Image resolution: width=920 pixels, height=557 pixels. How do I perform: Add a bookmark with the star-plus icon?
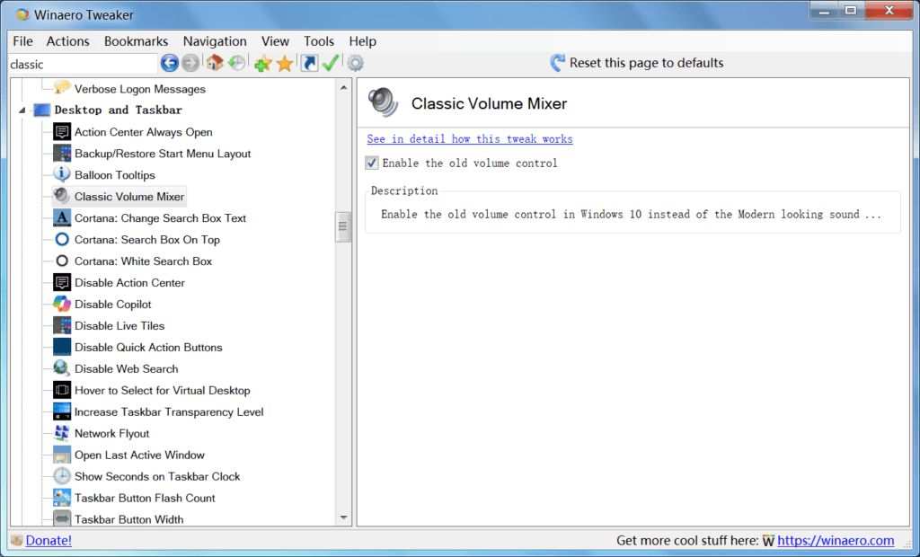262,63
